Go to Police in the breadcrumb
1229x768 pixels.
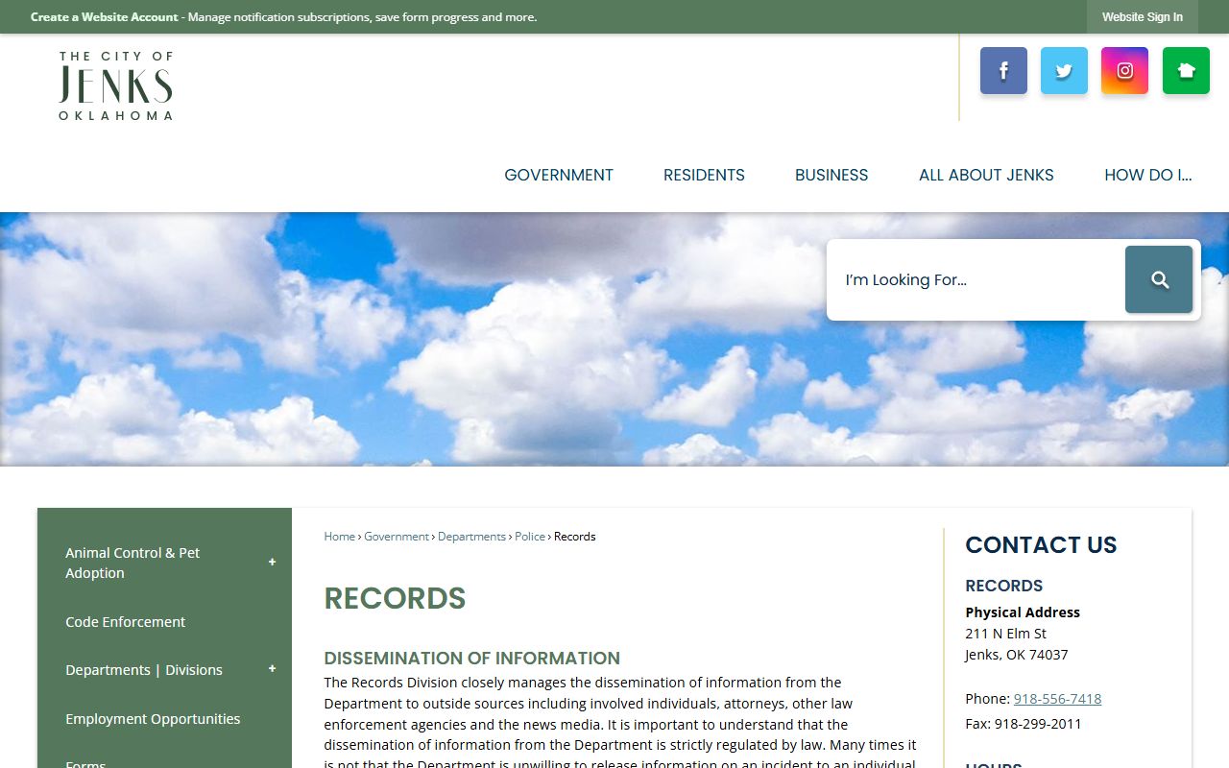coord(529,537)
